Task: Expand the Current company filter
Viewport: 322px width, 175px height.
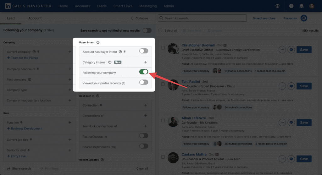Action: [x=70, y=52]
